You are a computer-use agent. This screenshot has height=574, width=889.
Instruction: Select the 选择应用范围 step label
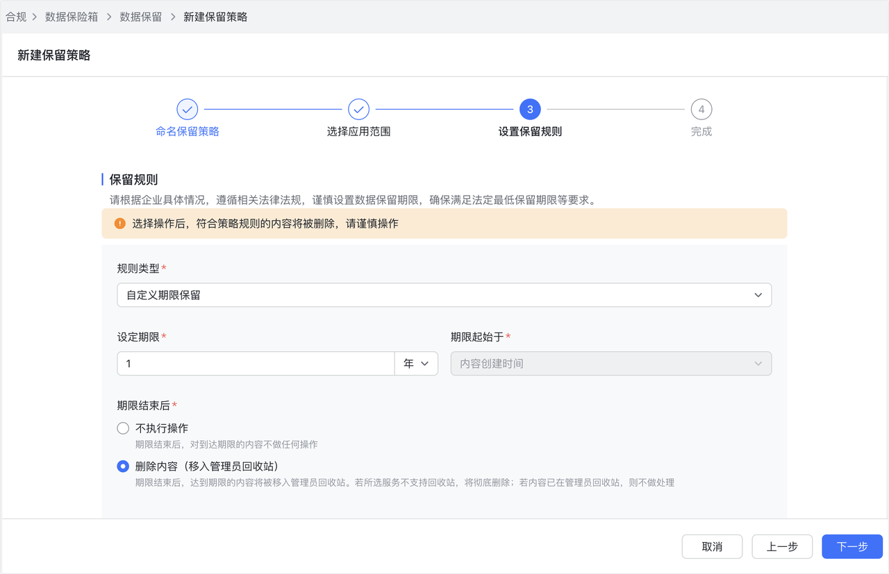click(358, 131)
